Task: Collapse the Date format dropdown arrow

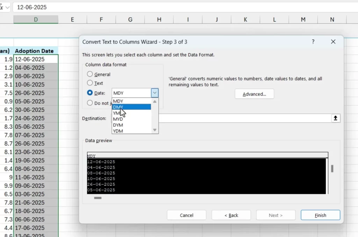Action: click(155, 93)
